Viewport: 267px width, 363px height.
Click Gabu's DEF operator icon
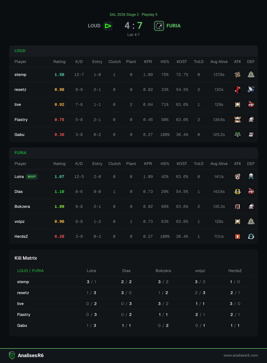[x=251, y=134]
